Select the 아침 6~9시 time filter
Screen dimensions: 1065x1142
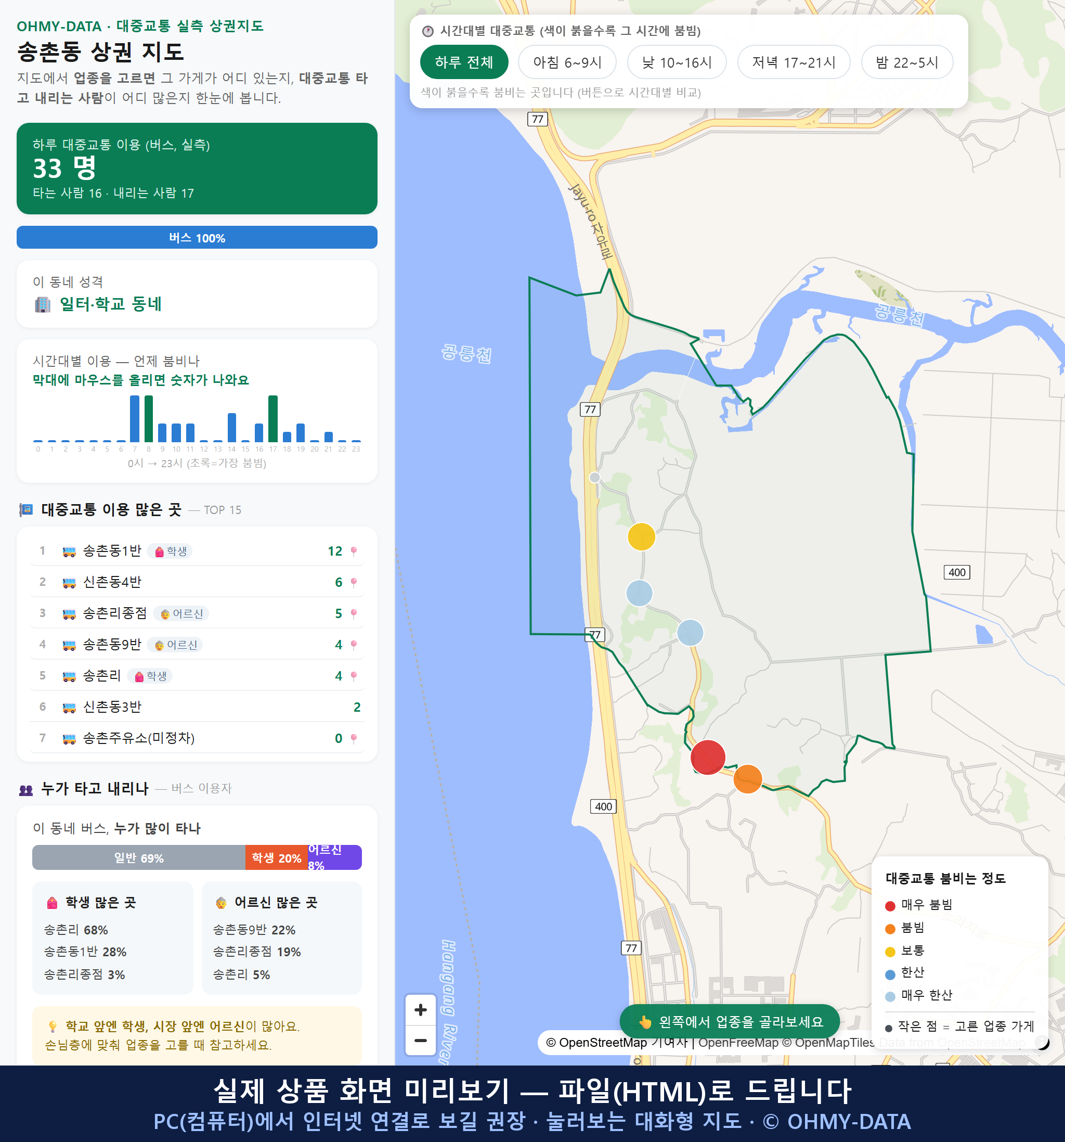tap(567, 62)
